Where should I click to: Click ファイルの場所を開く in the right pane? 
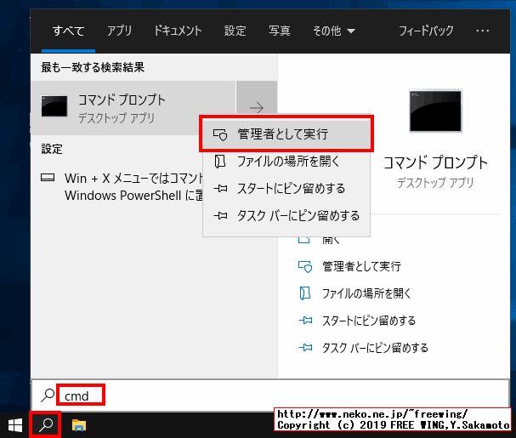(x=366, y=293)
